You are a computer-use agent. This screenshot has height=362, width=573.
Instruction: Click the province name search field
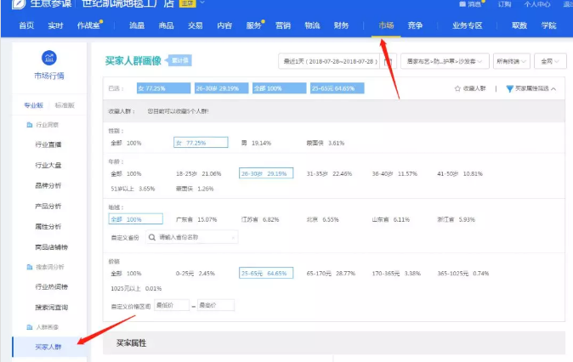[x=192, y=237]
